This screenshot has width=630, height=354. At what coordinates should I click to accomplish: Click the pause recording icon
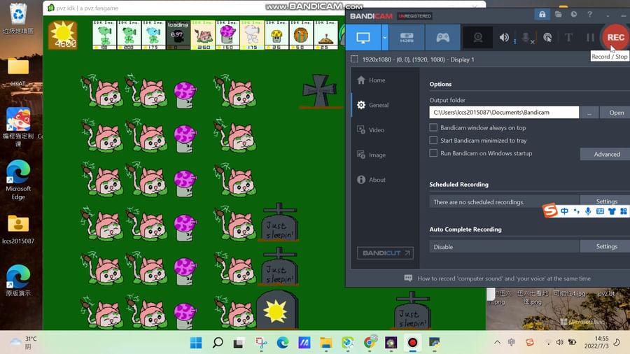[590, 38]
